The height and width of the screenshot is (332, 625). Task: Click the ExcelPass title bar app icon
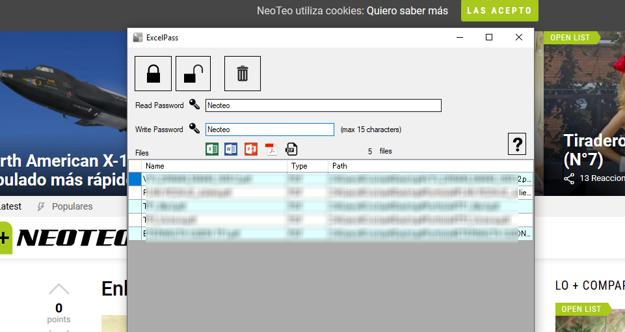(138, 38)
